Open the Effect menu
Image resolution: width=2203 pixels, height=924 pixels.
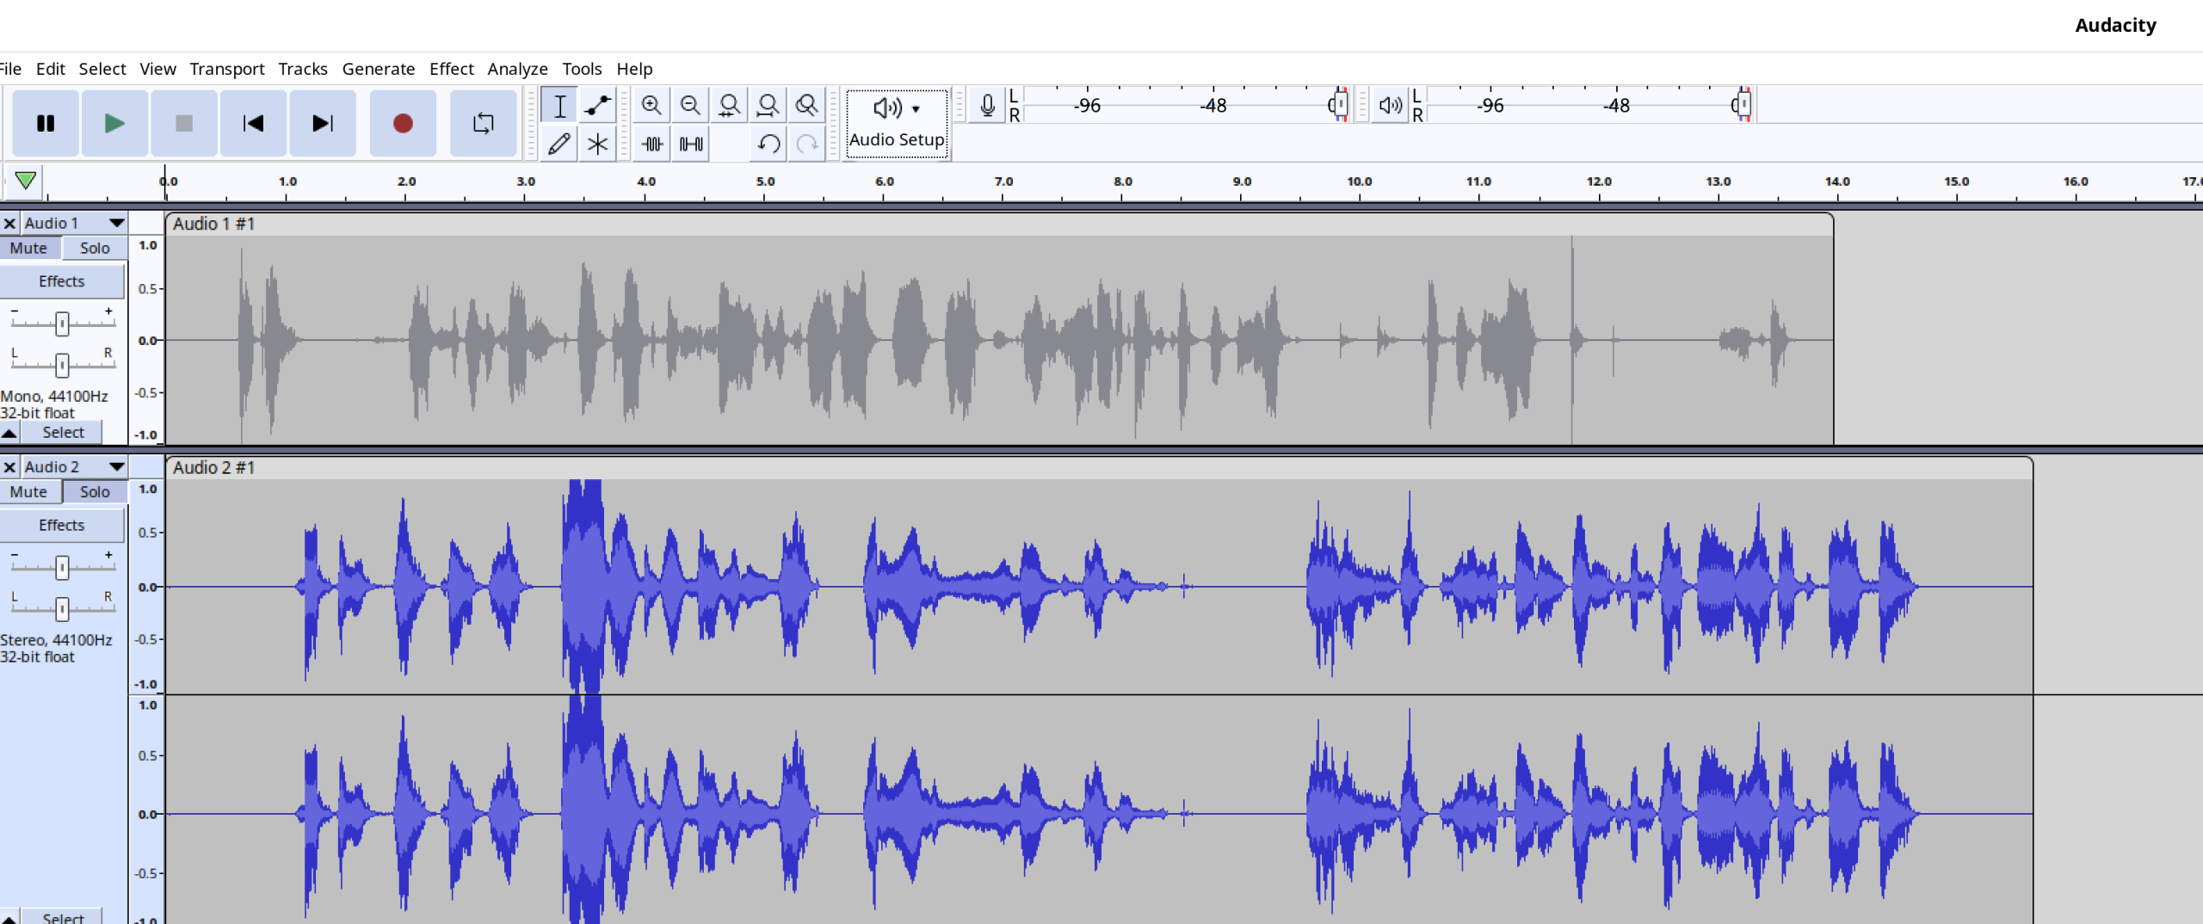click(x=451, y=69)
